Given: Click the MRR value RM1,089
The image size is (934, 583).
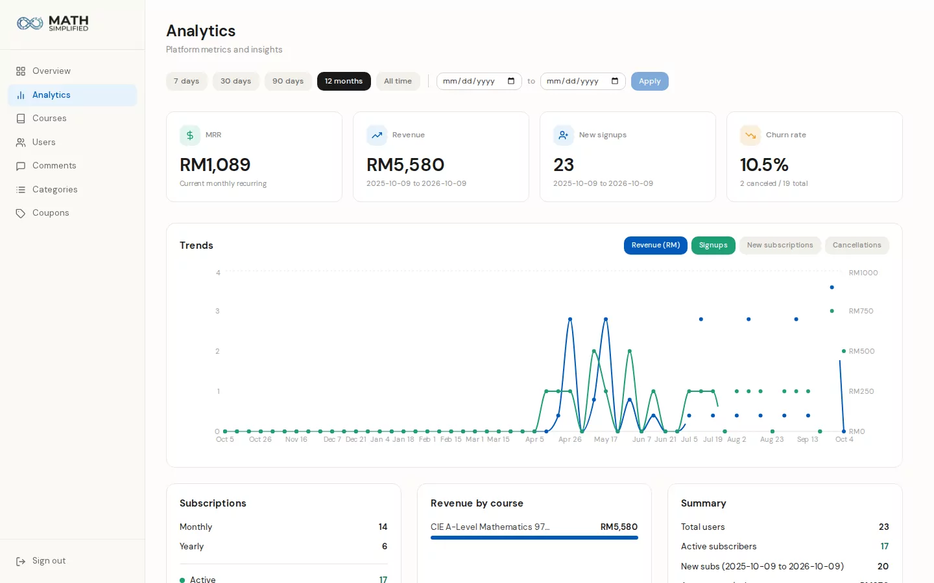Looking at the screenshot, I should (x=215, y=165).
